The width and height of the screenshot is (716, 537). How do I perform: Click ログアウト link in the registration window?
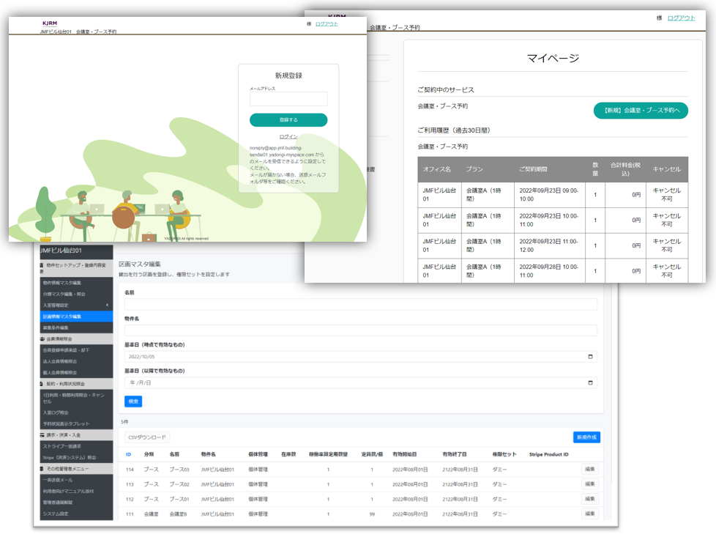(327, 23)
